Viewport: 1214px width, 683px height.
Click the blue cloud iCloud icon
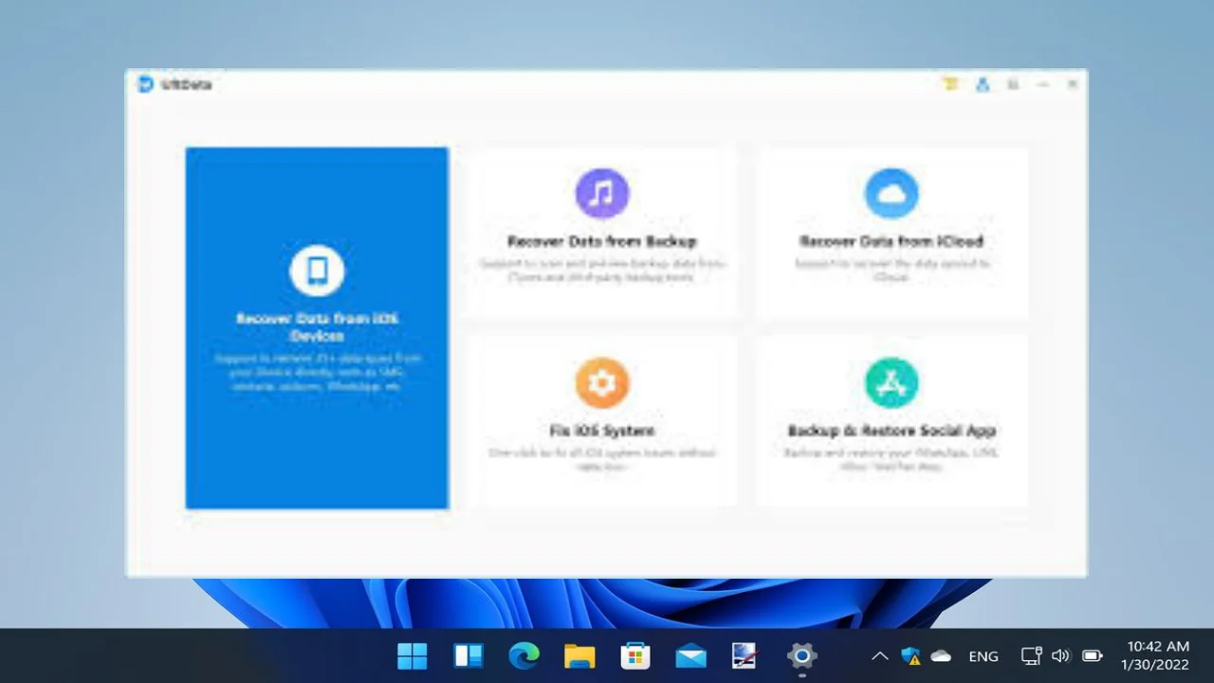point(892,194)
